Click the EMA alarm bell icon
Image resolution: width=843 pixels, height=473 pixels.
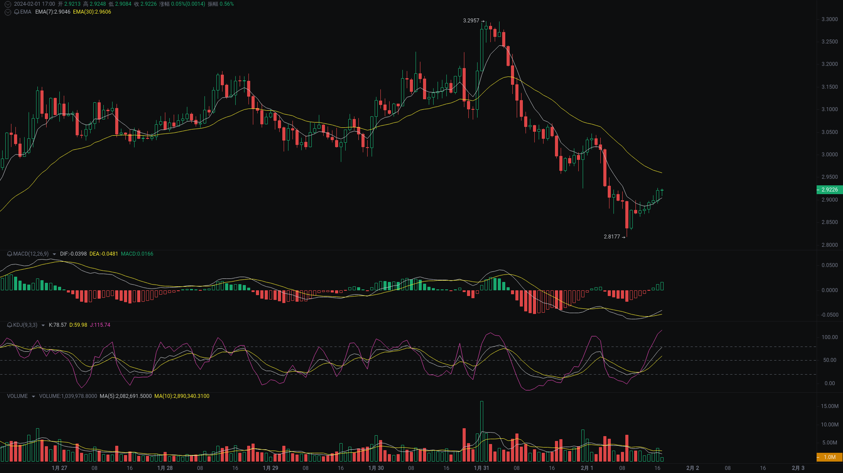16,12
